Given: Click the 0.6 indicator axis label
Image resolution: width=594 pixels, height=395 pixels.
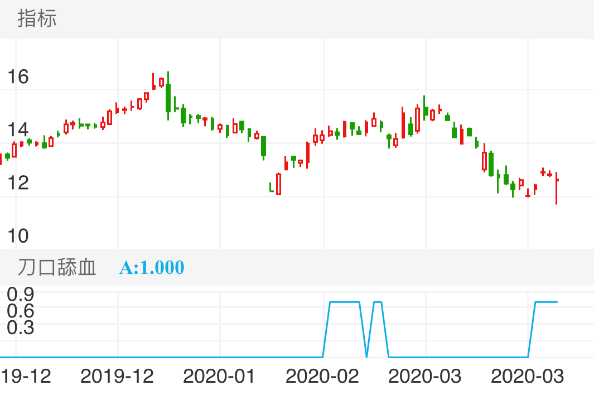Looking at the screenshot, I should tap(21, 310).
